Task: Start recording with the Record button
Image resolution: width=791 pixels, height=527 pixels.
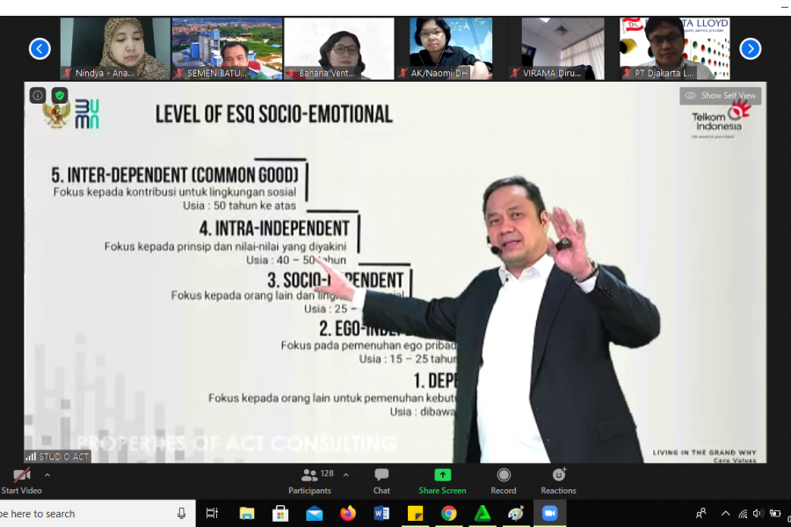Action: 504,480
